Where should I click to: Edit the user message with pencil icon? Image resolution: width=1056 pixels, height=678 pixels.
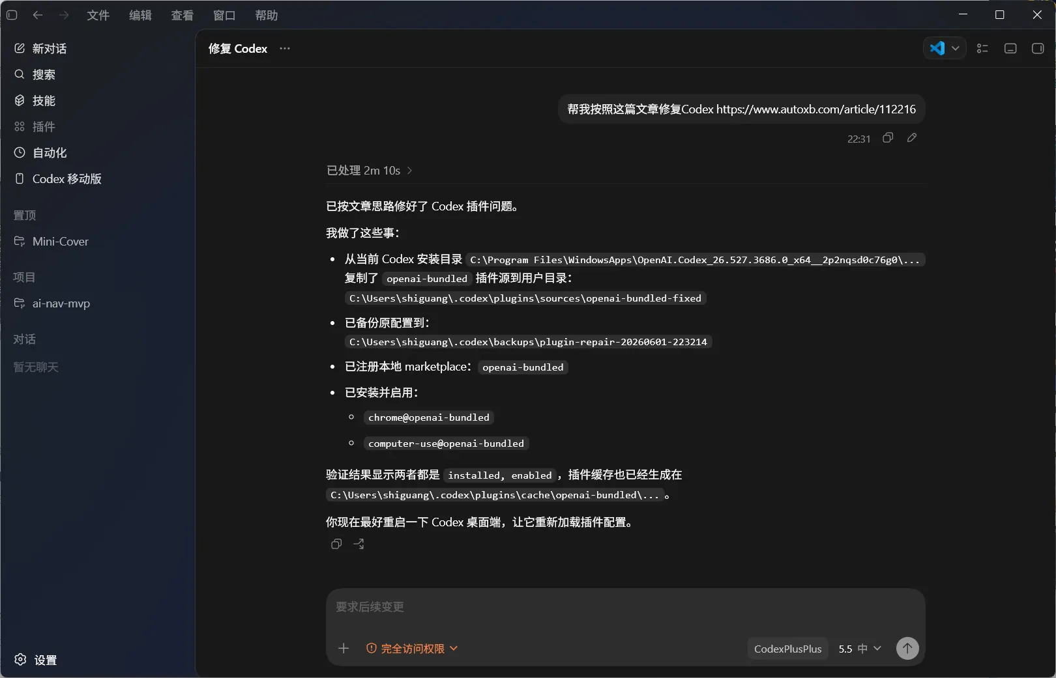[912, 137]
